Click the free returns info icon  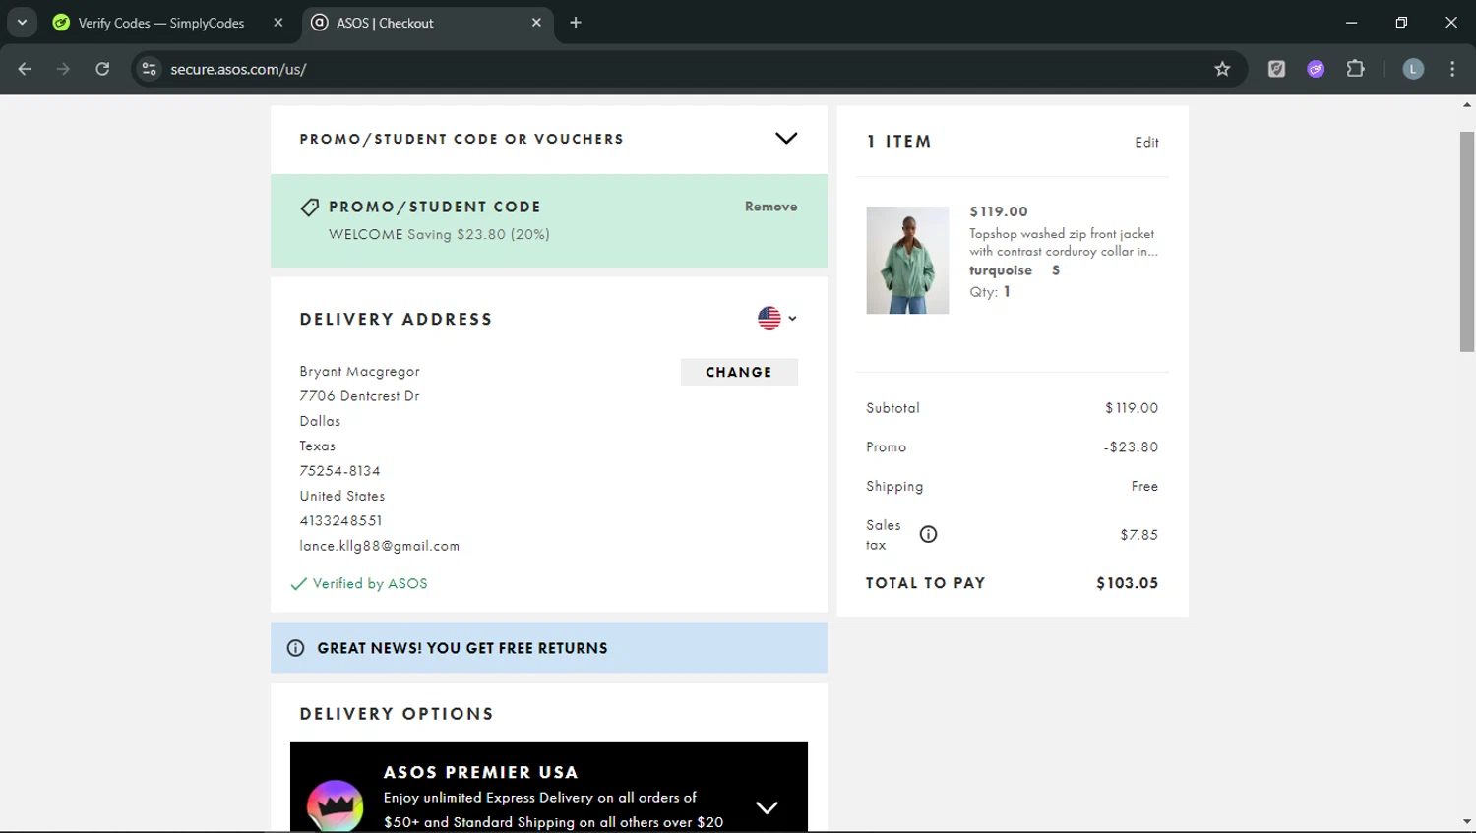(295, 648)
